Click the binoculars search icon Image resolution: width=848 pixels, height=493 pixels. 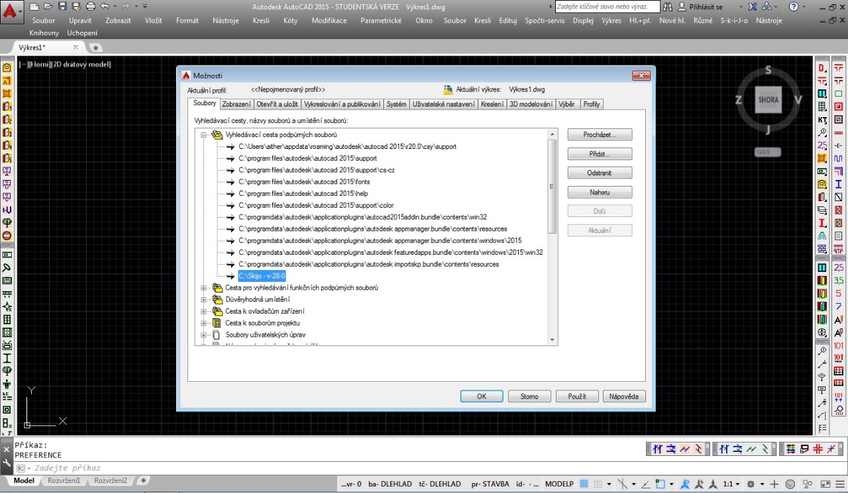[668, 7]
